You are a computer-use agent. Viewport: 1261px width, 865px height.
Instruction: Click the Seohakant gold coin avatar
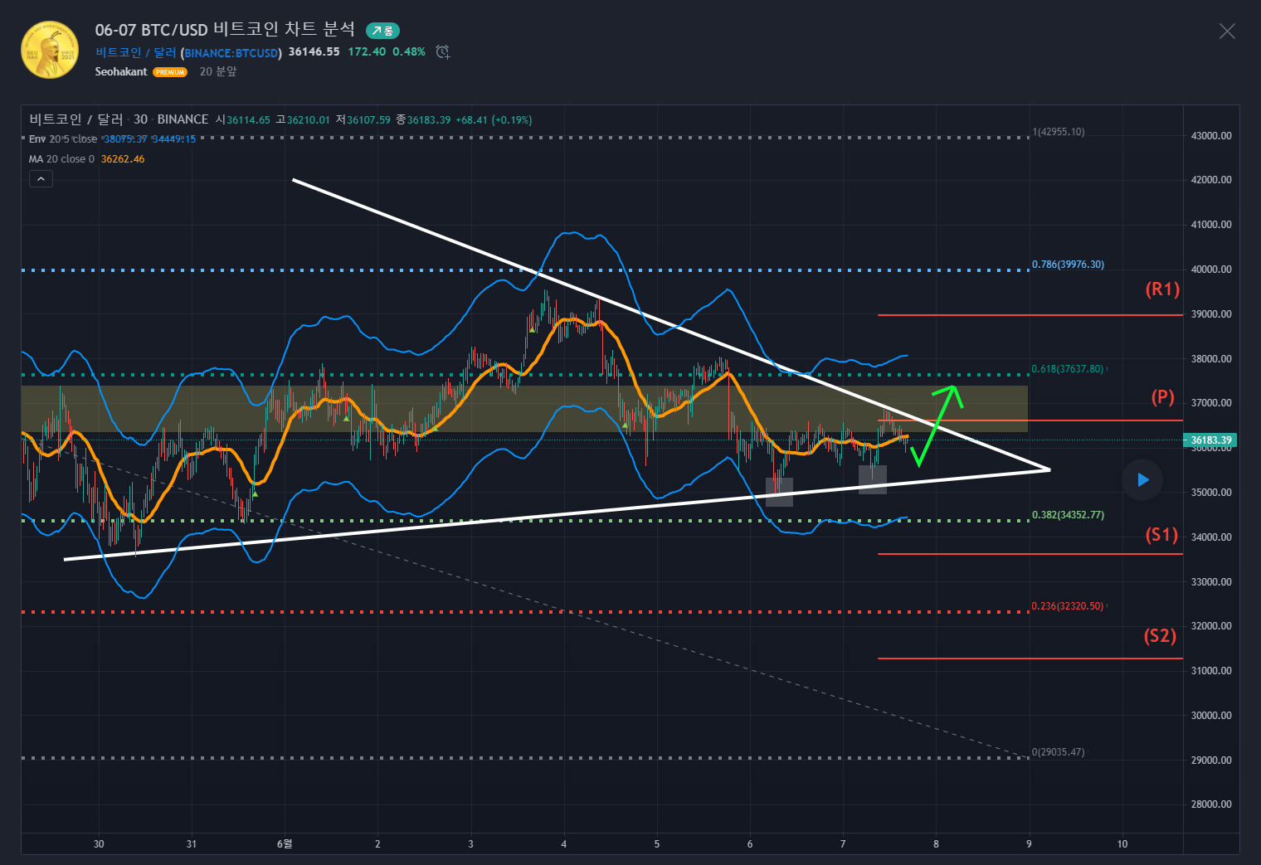(50, 50)
